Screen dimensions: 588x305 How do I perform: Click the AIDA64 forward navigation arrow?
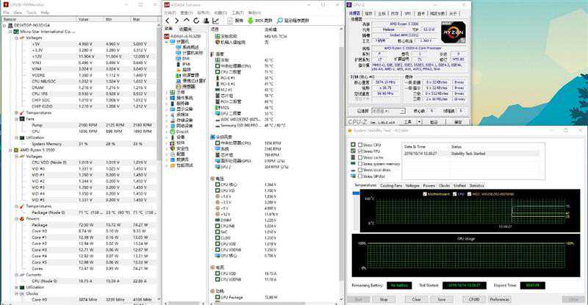click(176, 21)
